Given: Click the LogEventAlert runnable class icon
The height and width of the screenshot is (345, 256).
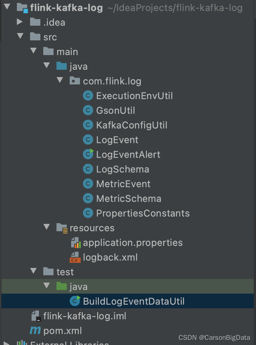Looking at the screenshot, I should pyautogui.click(x=88, y=154).
